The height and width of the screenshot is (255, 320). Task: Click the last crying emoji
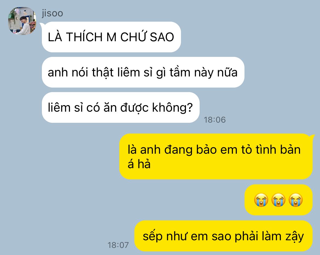tap(295, 200)
